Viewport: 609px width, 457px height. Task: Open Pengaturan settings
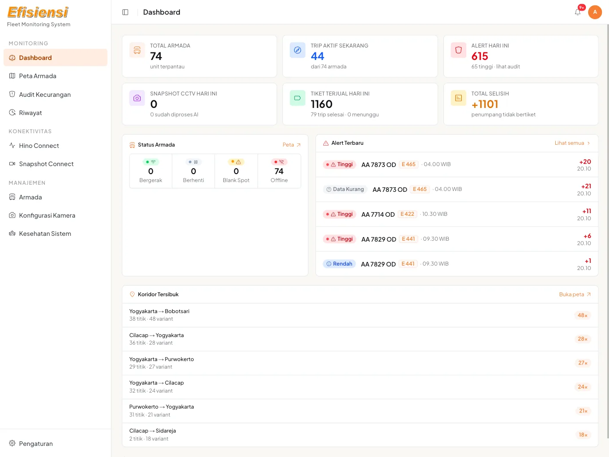click(55, 444)
